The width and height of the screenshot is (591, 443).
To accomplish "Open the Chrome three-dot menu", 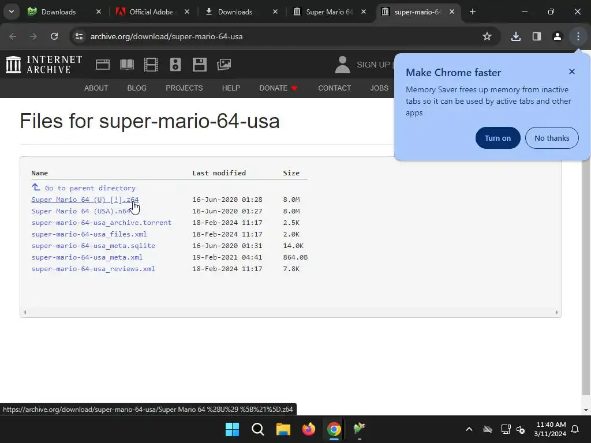I will tap(578, 36).
